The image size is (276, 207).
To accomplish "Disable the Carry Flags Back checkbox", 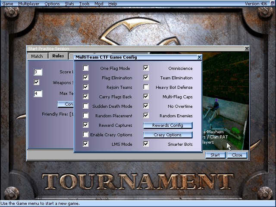I will tap(86, 97).
